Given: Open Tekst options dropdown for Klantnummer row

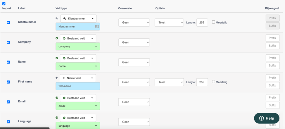Looking at the screenshot, I should [x=169, y=23].
